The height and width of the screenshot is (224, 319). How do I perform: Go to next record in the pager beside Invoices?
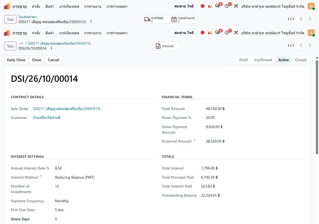[x=310, y=45]
